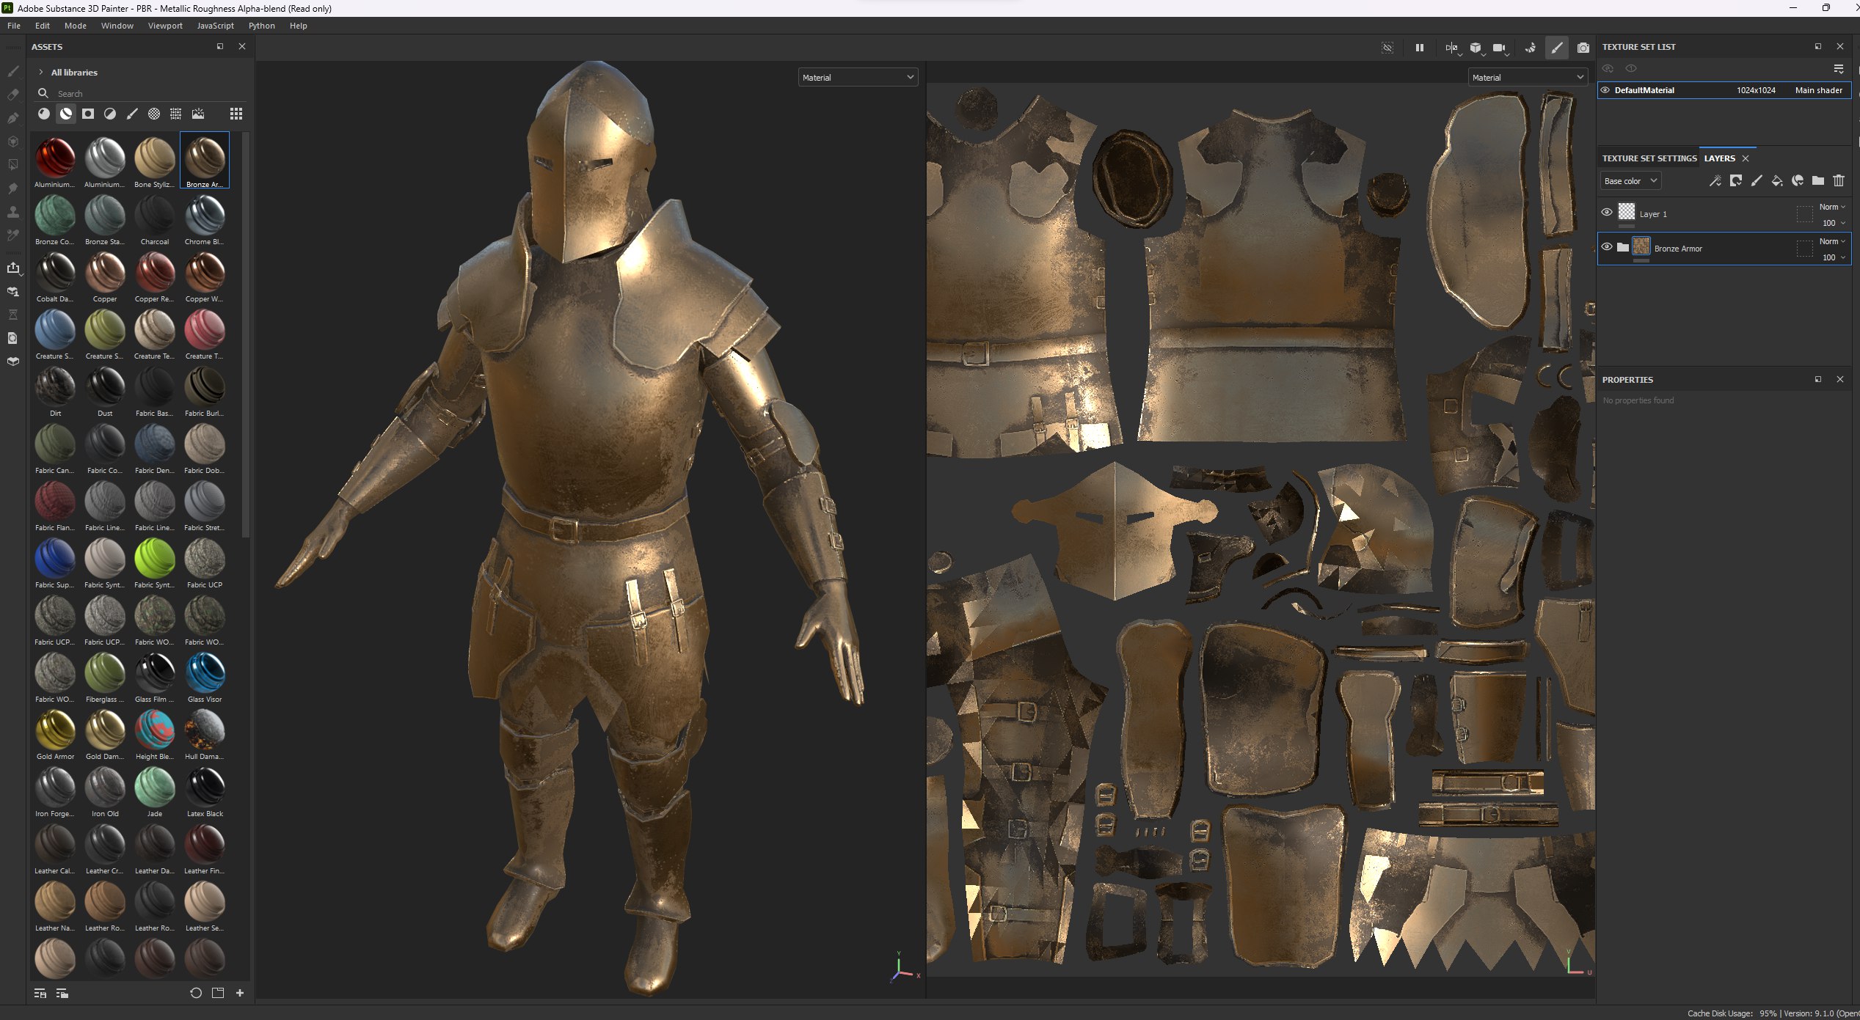Switch assets to grid view icon
The width and height of the screenshot is (1860, 1020).
point(236,114)
